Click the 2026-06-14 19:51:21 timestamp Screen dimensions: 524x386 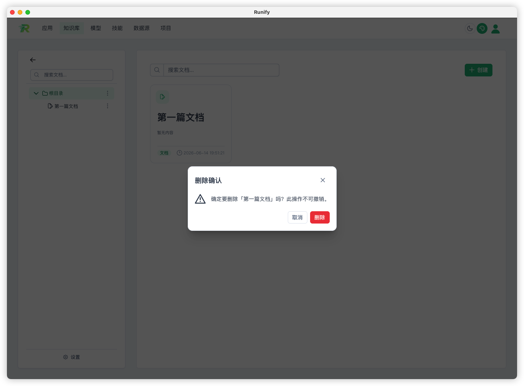click(204, 153)
